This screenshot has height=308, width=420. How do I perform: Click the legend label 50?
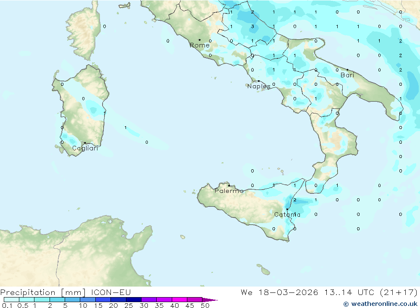click(205, 305)
